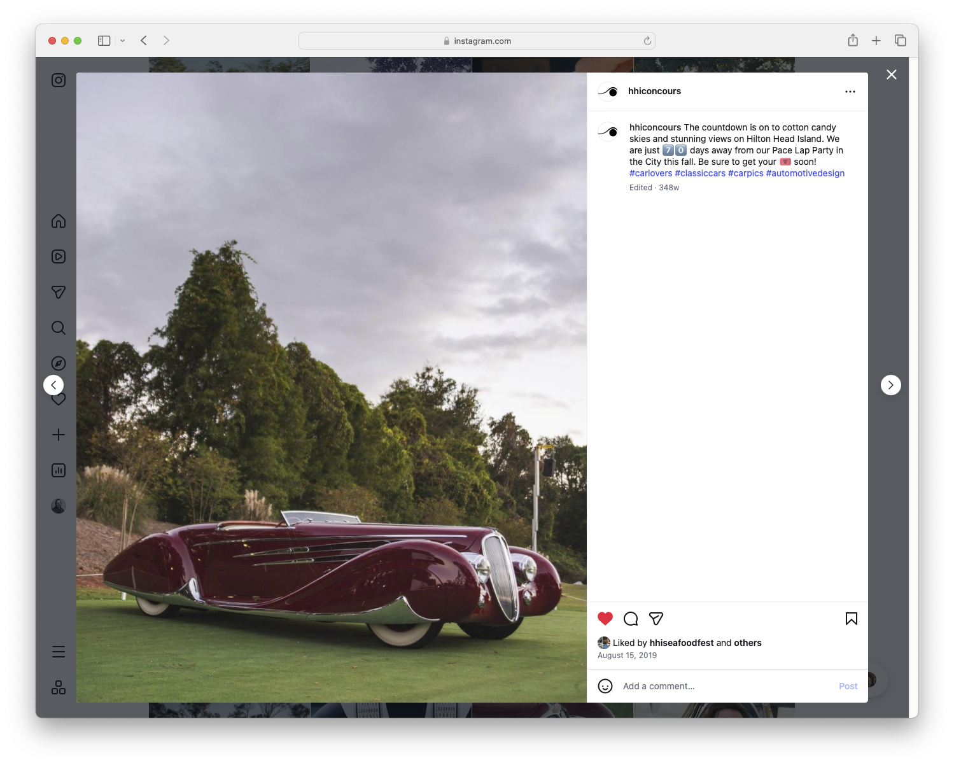Open the post options three-dot menu
Viewport: 954px width, 765px height.
click(x=850, y=91)
